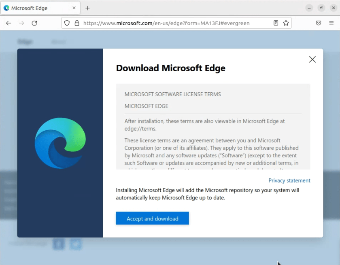Open the tracking protection shield panel
The width and height of the screenshot is (340, 265).
(67, 23)
